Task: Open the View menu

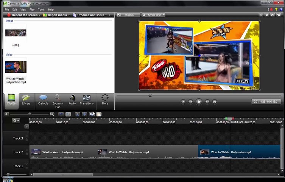Action: click(x=23, y=9)
